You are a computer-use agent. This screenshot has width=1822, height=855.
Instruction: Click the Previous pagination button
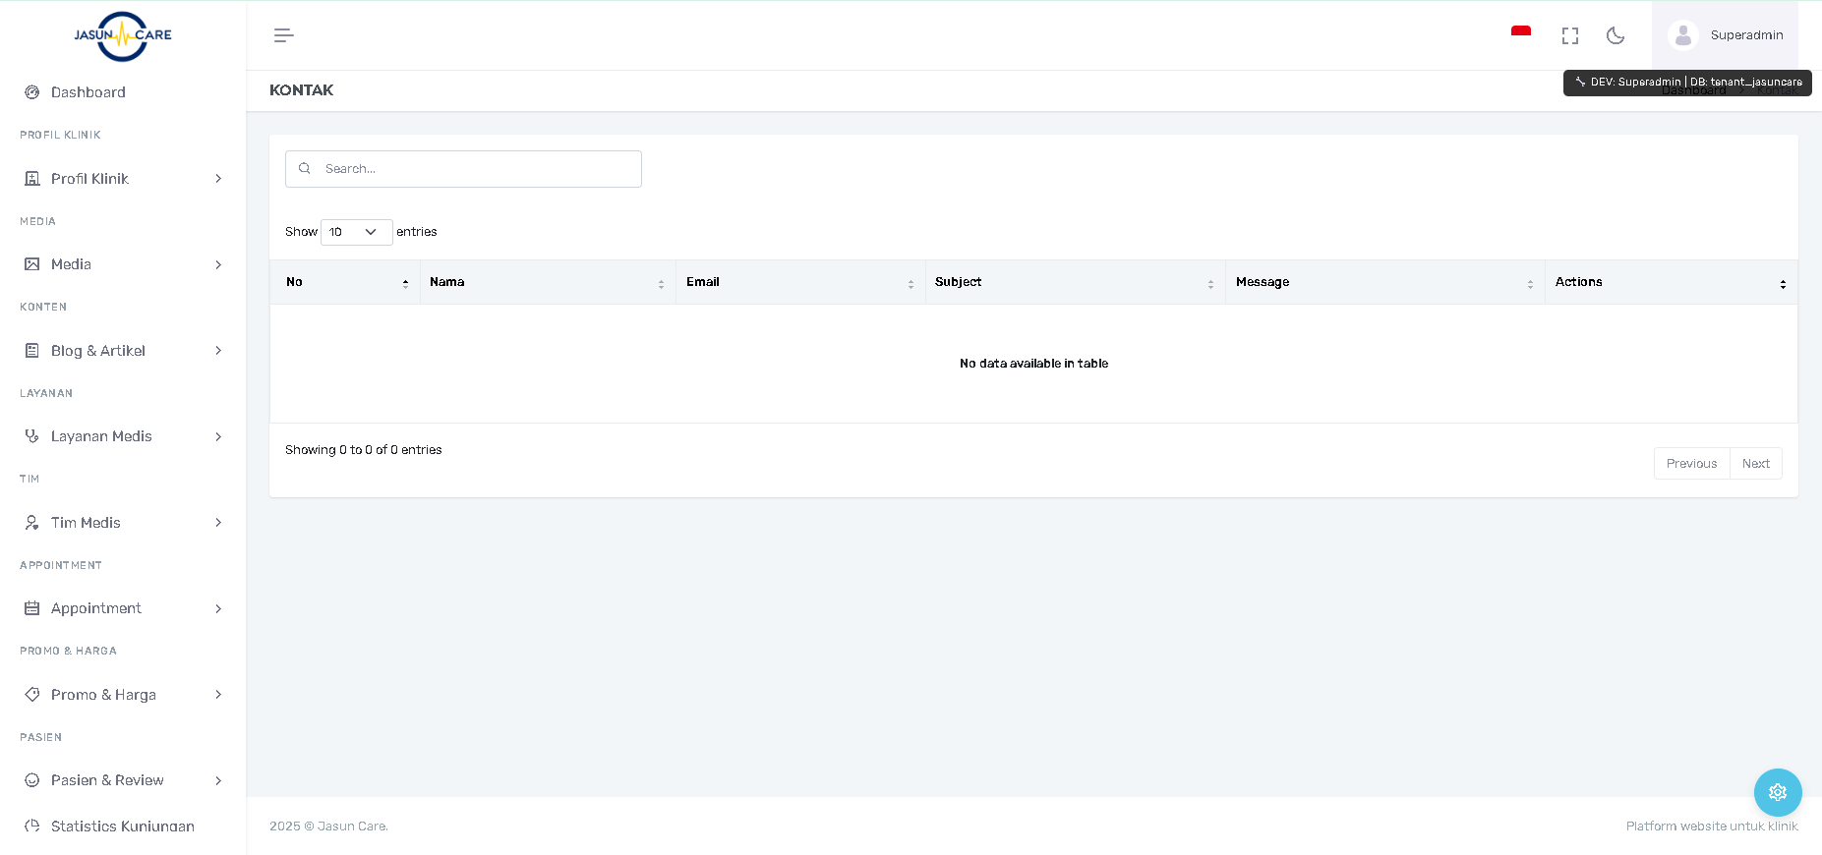[x=1691, y=464]
